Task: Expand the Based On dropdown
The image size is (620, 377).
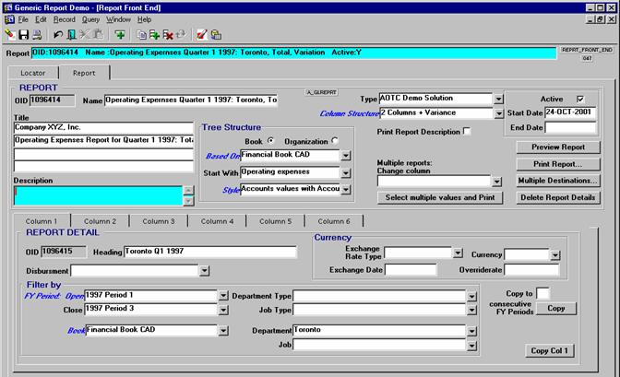Action: (346, 156)
